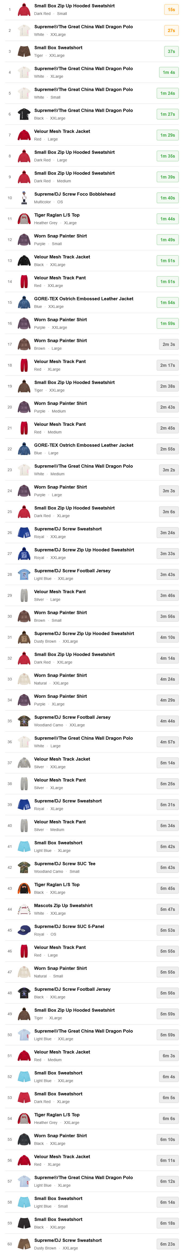Select the Black Small Box Sweatshort thumbnail

coord(24,1222)
